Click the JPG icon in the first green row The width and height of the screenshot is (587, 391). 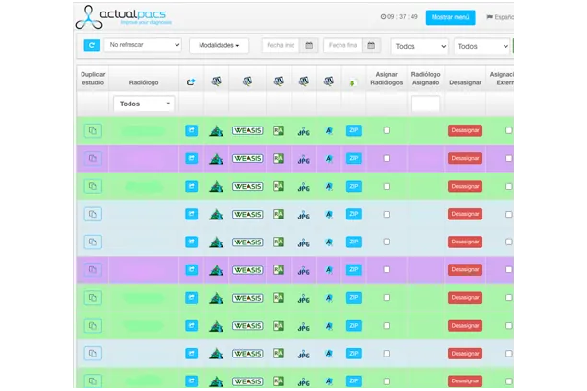[304, 131]
